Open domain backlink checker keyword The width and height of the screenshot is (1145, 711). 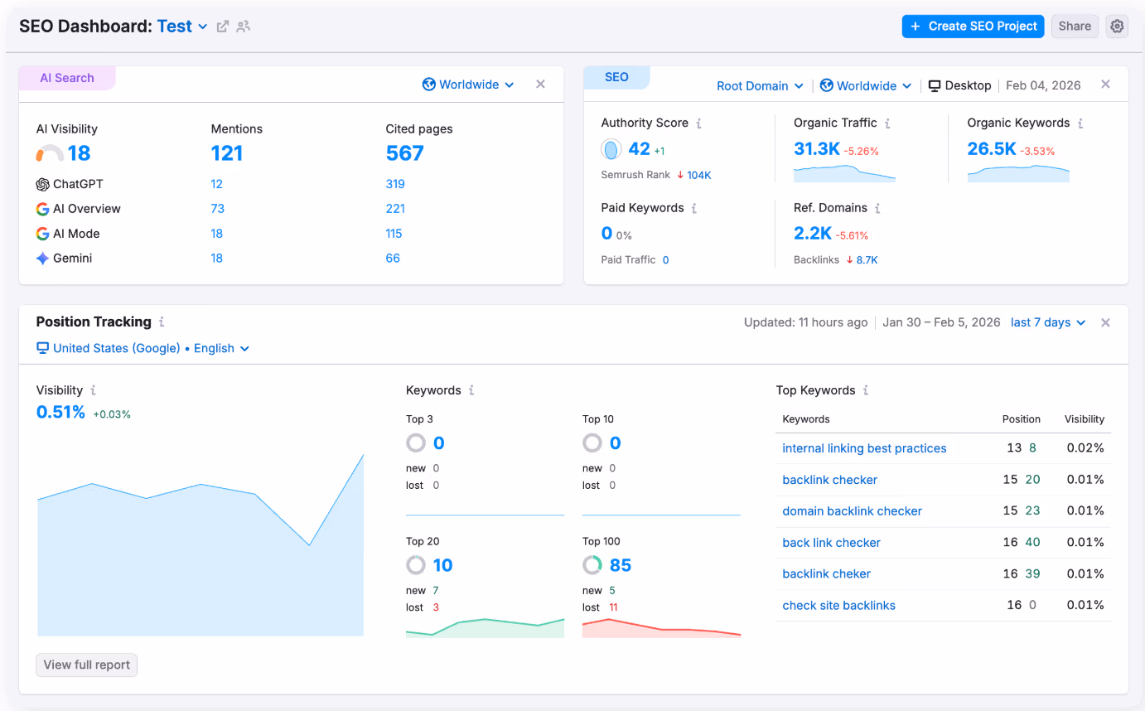click(x=852, y=511)
